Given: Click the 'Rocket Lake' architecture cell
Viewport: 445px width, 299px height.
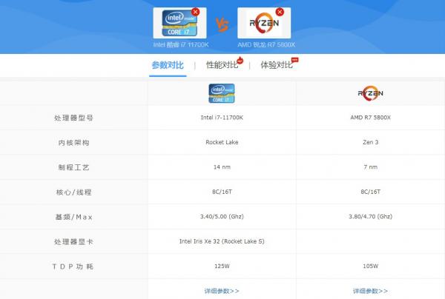Looking at the screenshot, I should 222,142.
